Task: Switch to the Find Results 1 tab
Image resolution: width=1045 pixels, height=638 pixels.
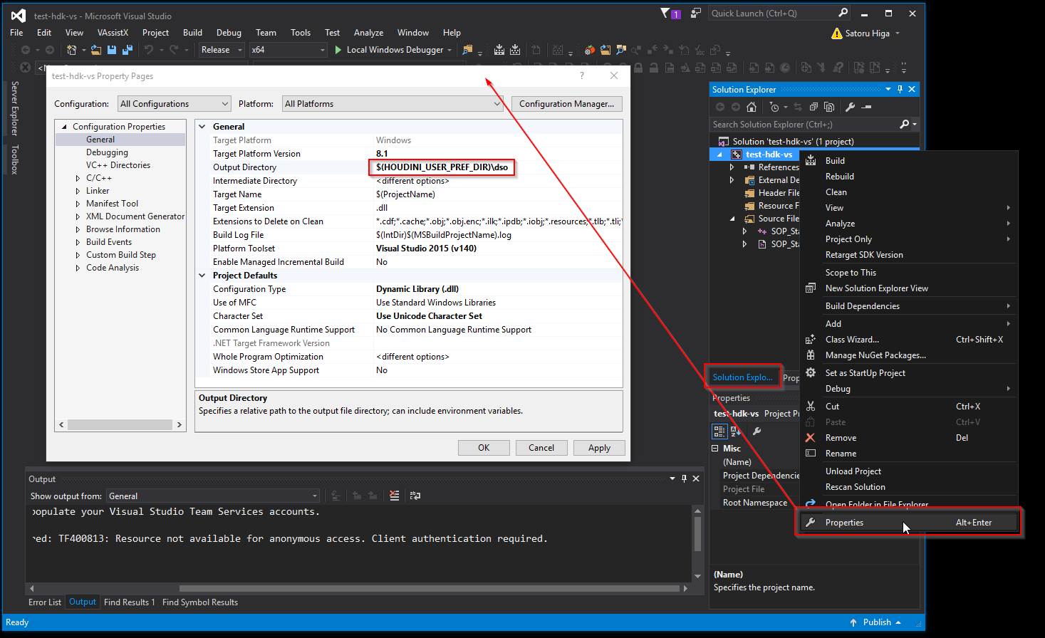Action: 129,602
